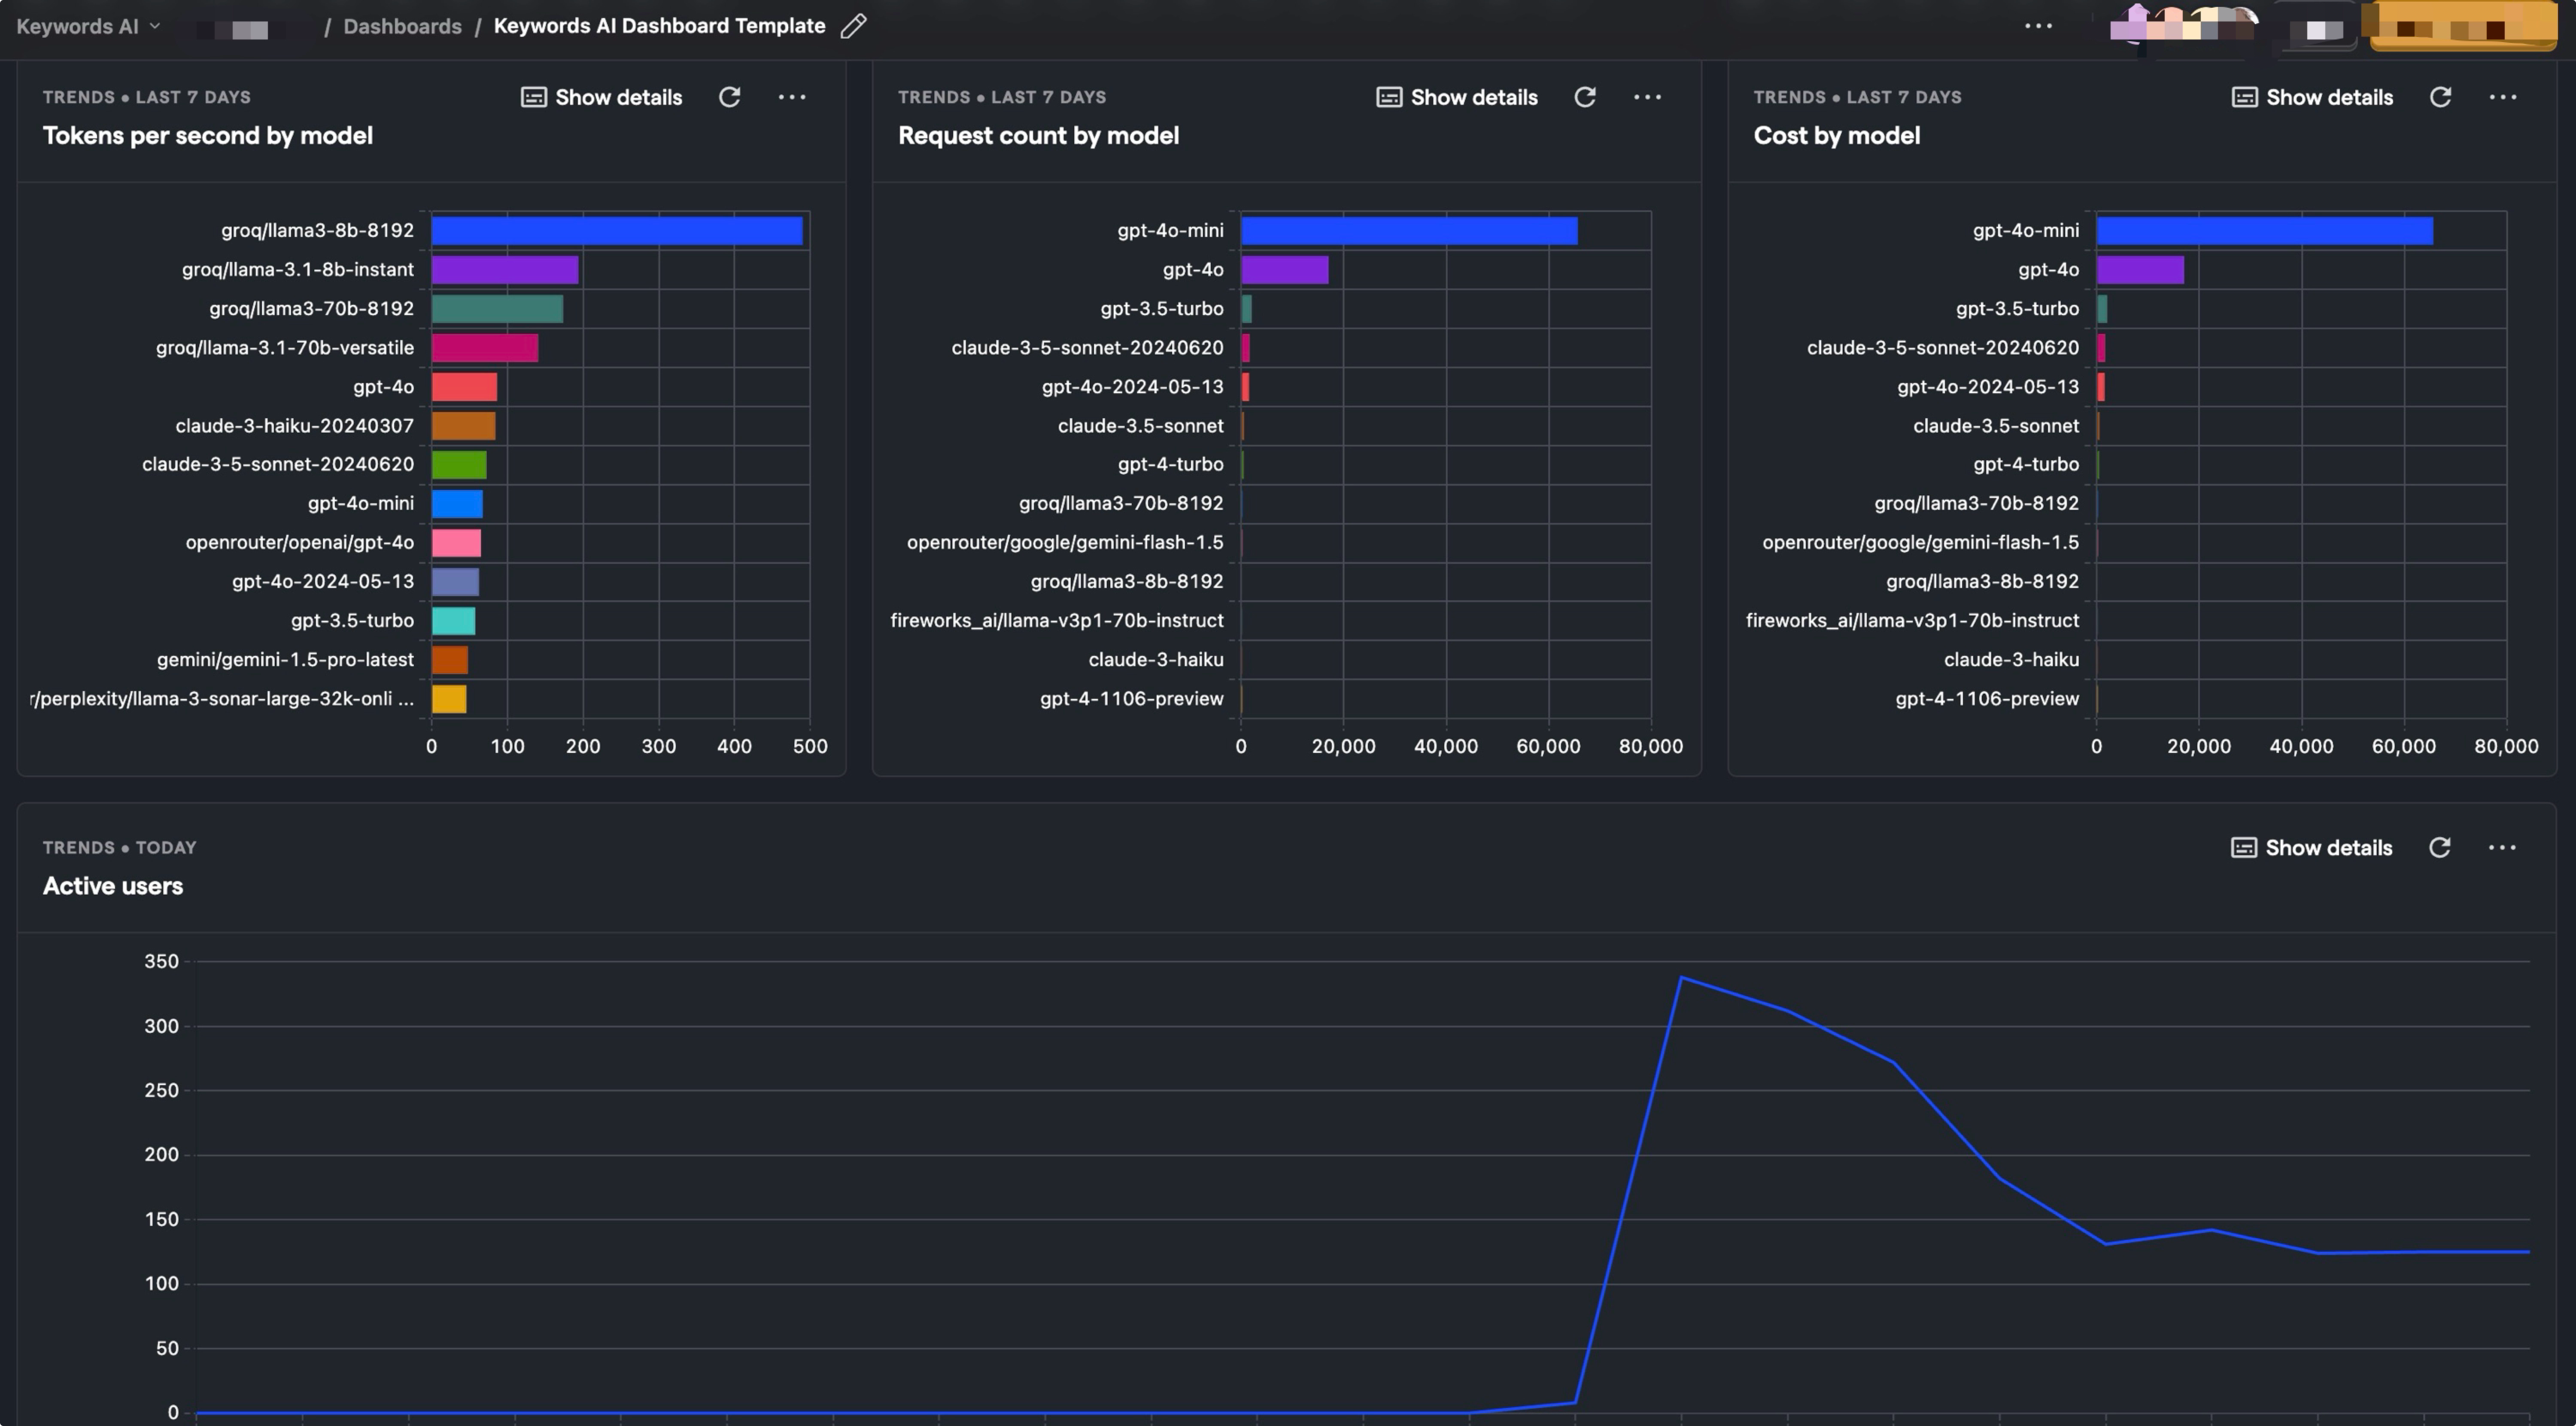2576x1426 pixels.
Task: Show details for Active users chart
Action: [x=2311, y=847]
